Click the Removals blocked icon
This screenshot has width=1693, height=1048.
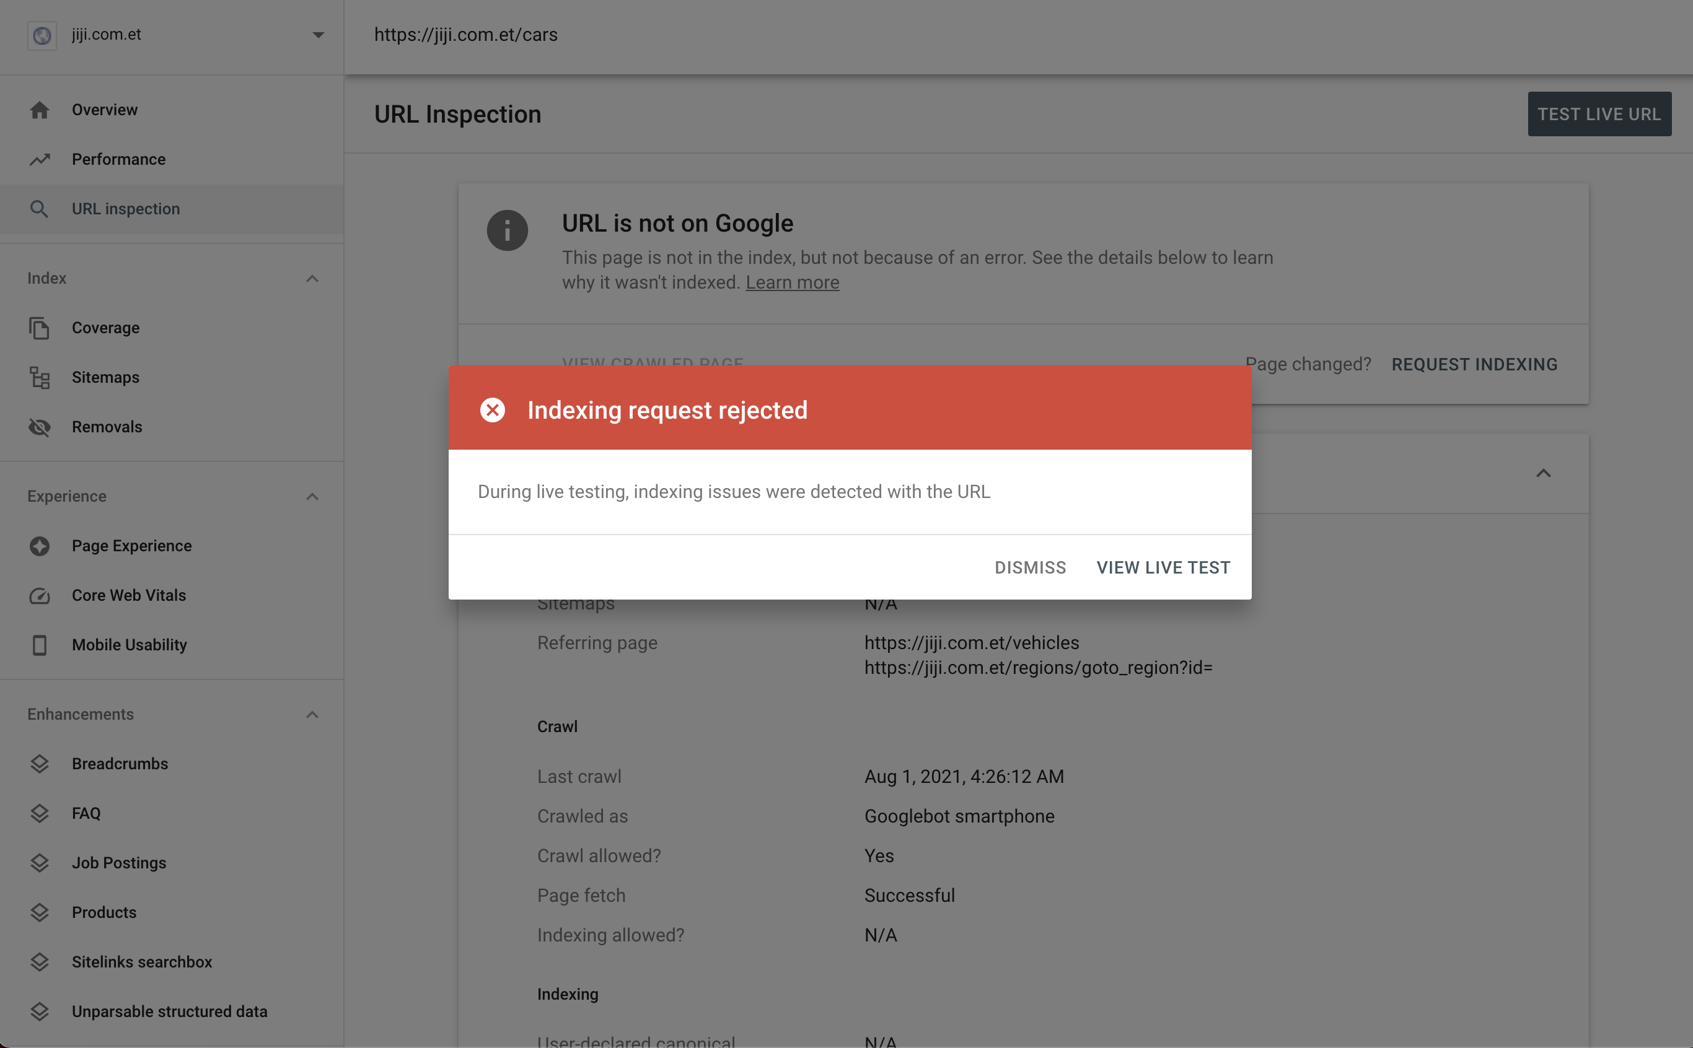click(x=38, y=427)
